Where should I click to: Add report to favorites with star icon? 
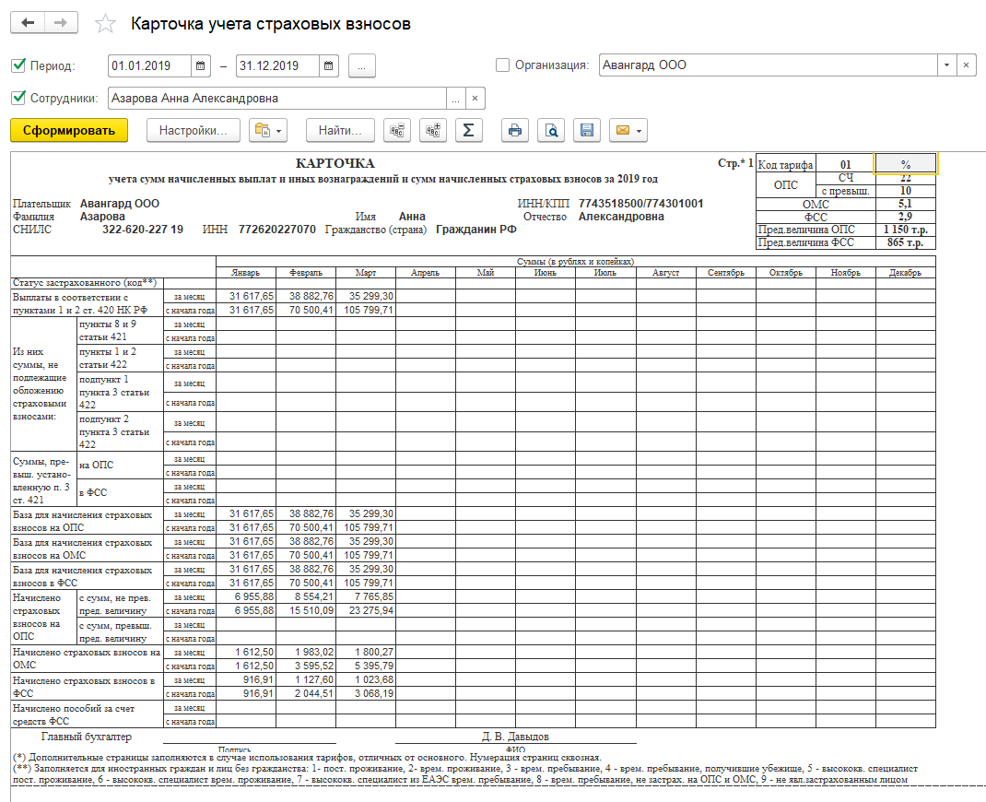107,24
